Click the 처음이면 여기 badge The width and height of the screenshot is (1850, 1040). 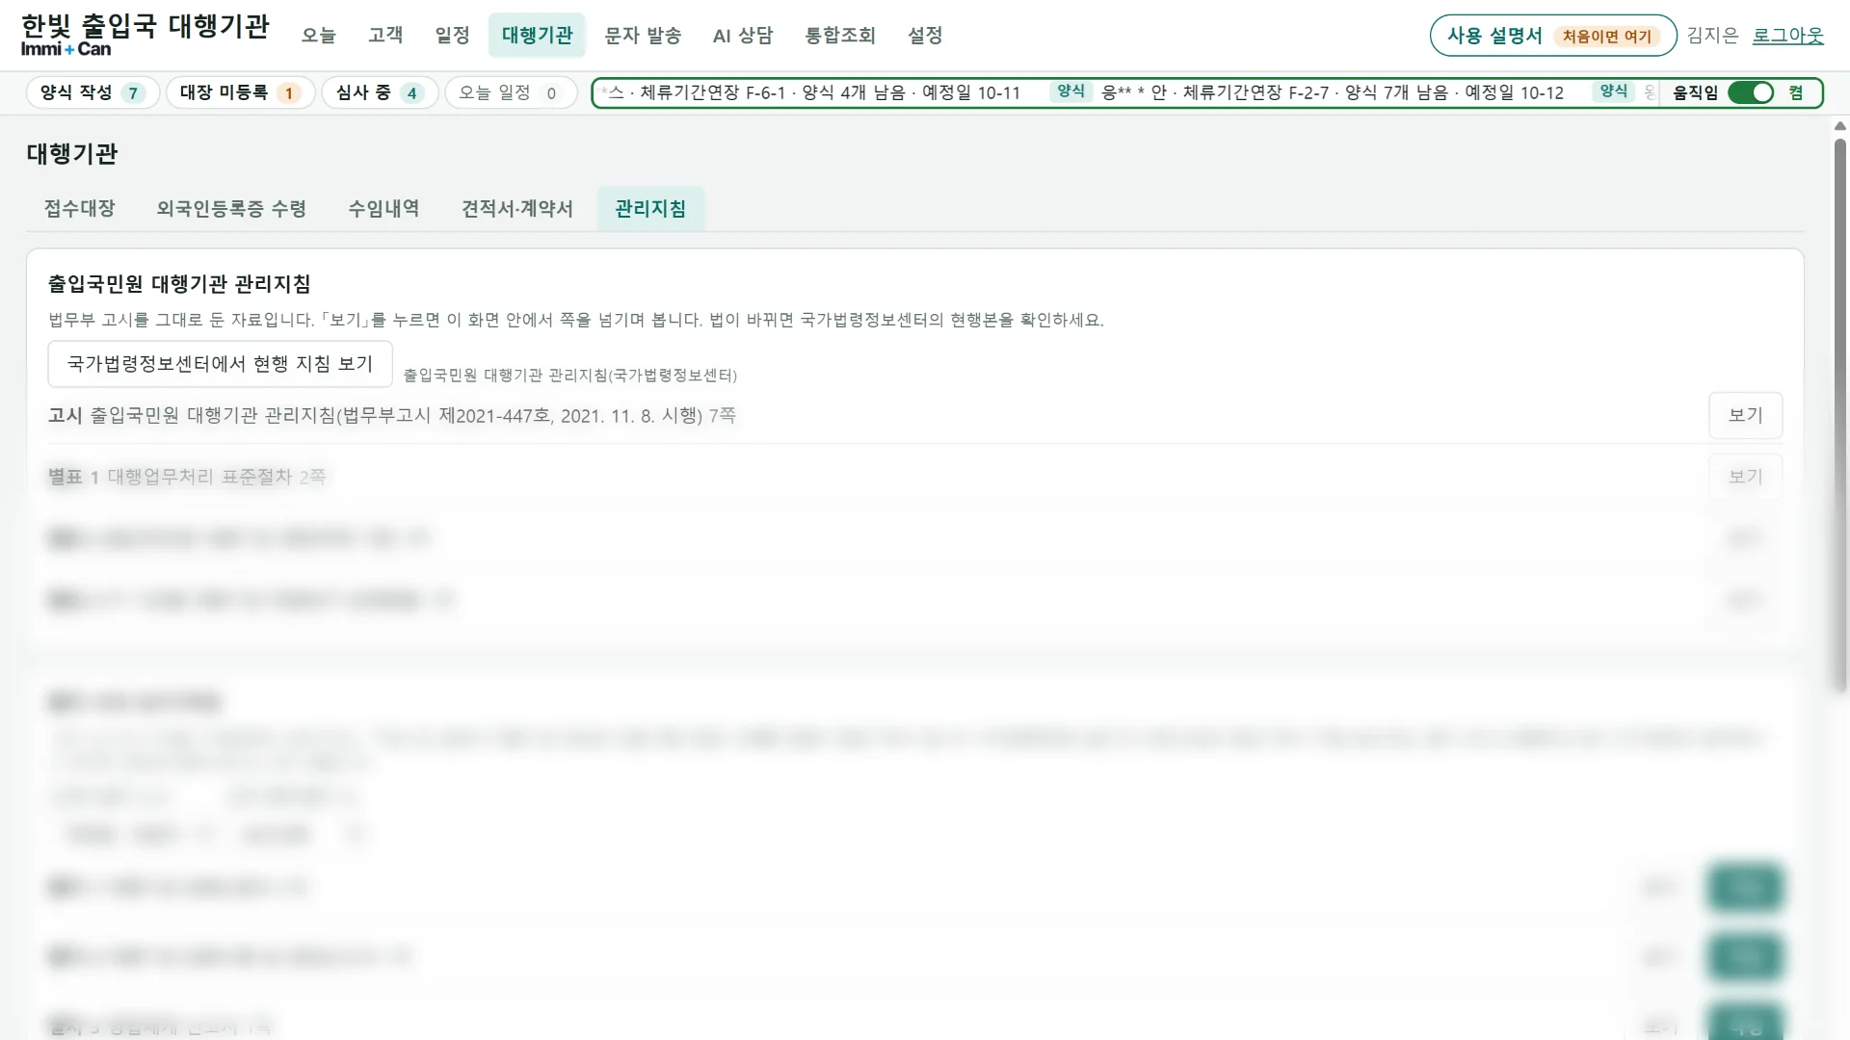coord(1606,37)
